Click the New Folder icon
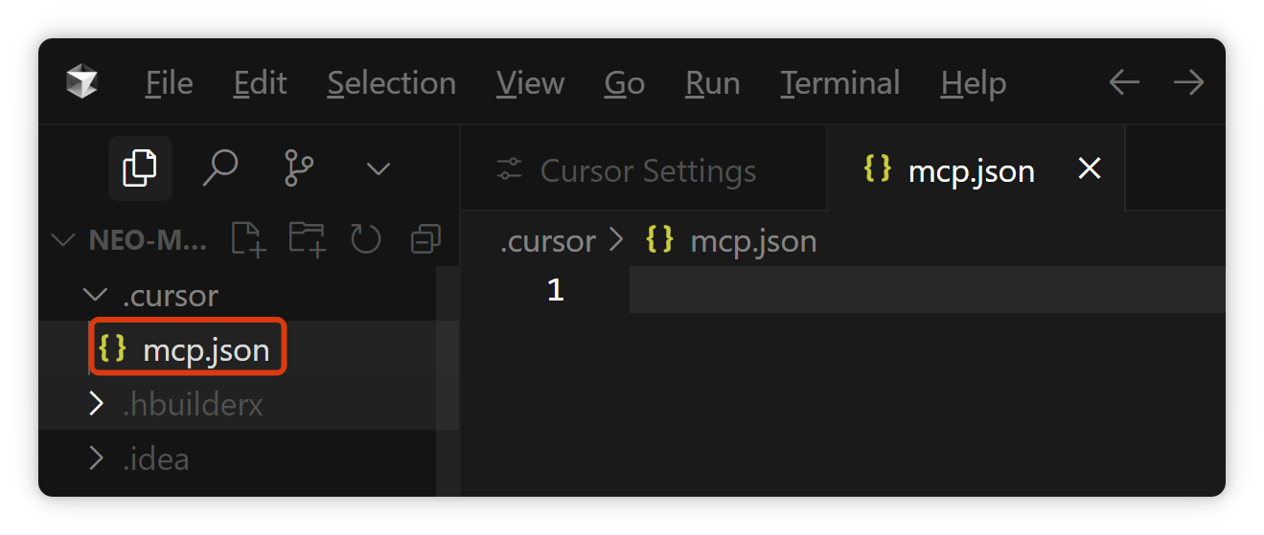The image size is (1264, 535). 308,239
